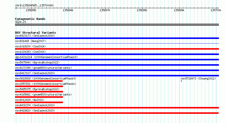
Task: Select the blue bar for nsv6423173
Action: (117, 38)
